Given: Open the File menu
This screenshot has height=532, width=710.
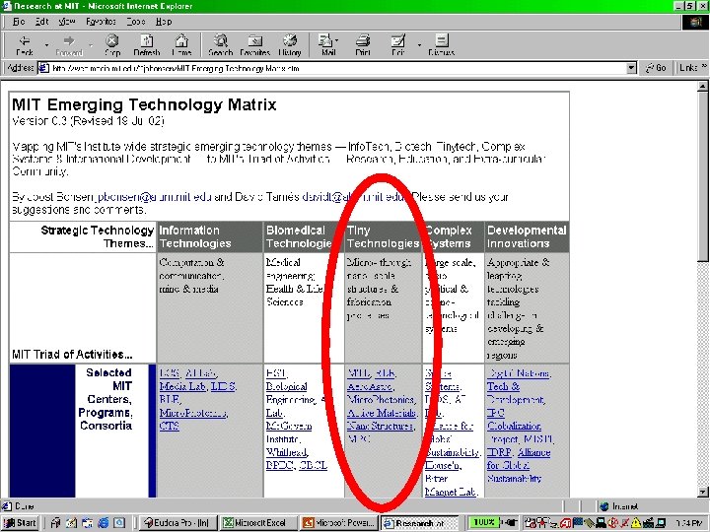Looking at the screenshot, I should click(x=19, y=22).
